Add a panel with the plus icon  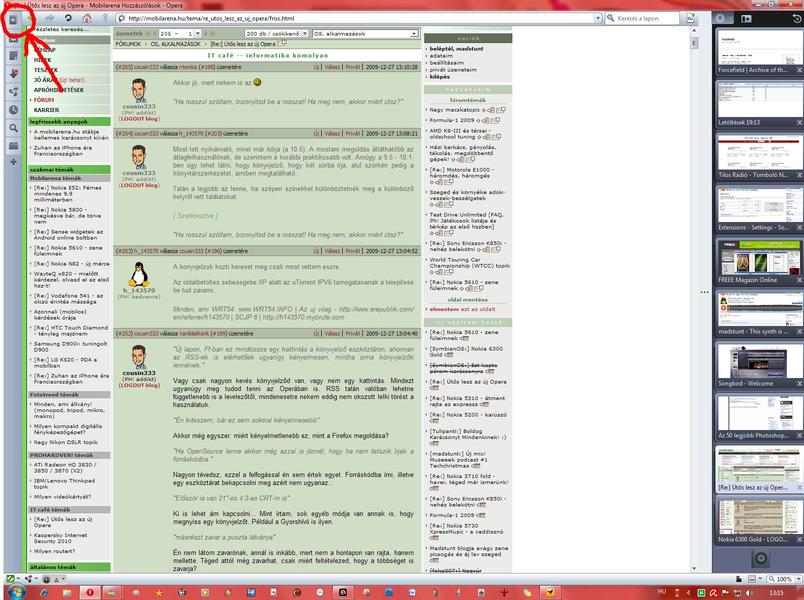pyautogui.click(x=14, y=162)
